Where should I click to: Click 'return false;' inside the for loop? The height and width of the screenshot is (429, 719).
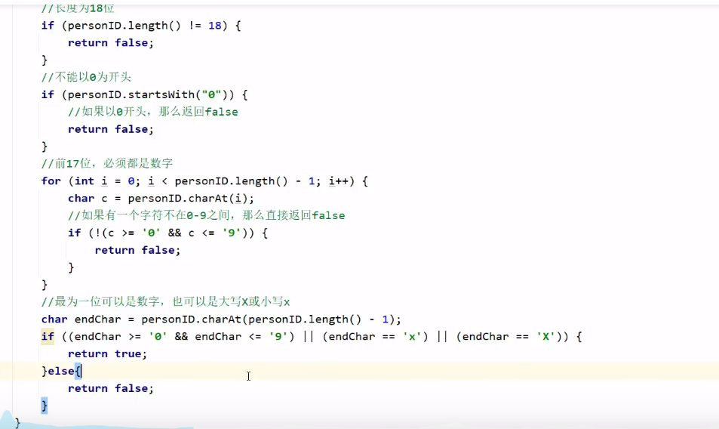tap(137, 250)
